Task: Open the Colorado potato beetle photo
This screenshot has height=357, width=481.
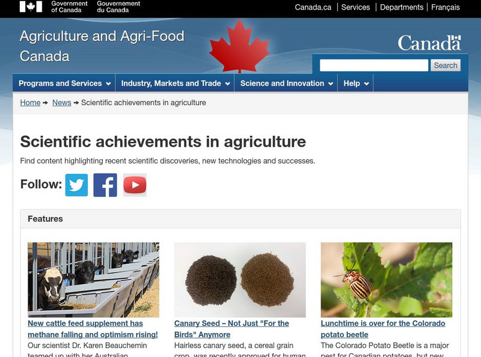Action: tap(386, 279)
